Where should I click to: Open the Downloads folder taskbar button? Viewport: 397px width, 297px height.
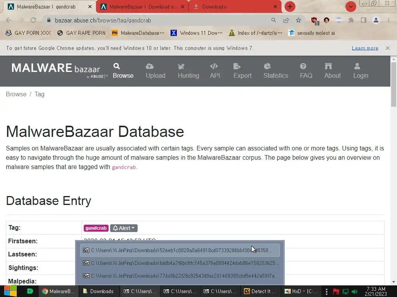click(x=98, y=291)
